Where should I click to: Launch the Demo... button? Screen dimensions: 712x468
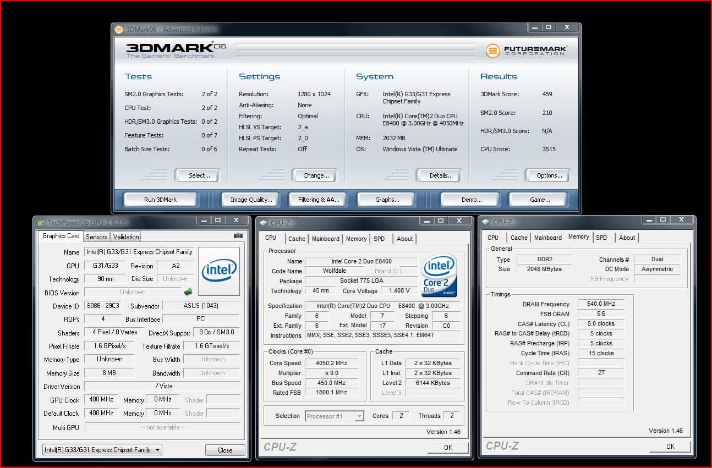coord(472,200)
